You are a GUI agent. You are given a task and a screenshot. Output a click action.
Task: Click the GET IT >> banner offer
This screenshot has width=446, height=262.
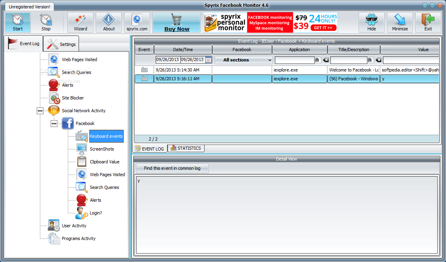(x=324, y=28)
